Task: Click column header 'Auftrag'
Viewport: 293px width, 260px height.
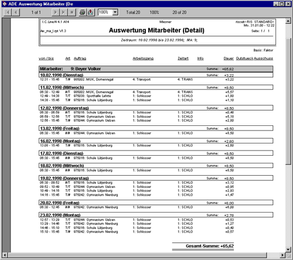Action: pyautogui.click(x=80, y=59)
